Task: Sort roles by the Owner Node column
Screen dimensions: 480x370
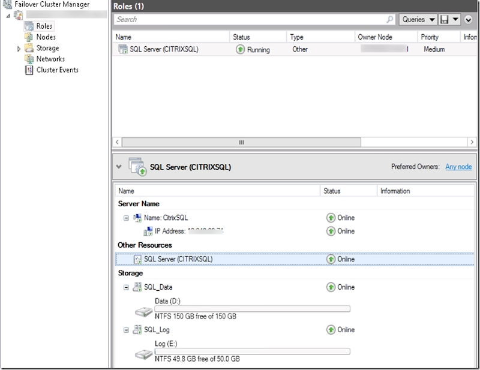Action: coord(375,37)
